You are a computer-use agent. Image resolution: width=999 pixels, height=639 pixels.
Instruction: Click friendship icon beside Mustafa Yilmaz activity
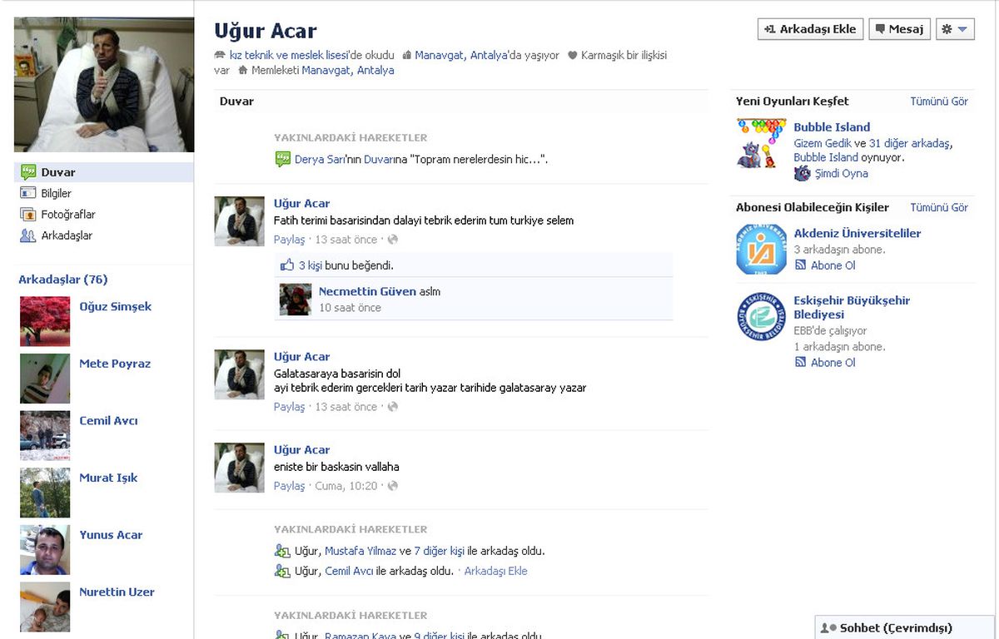coord(282,551)
